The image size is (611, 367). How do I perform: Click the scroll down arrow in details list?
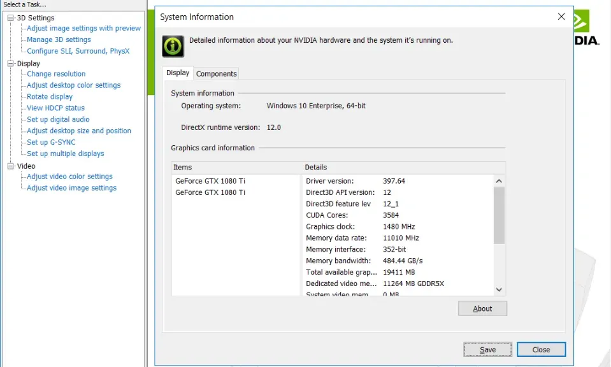pos(499,289)
